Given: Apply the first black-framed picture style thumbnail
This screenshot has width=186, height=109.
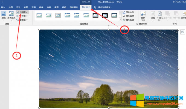Looking at the screenshot, I should tap(95, 15).
